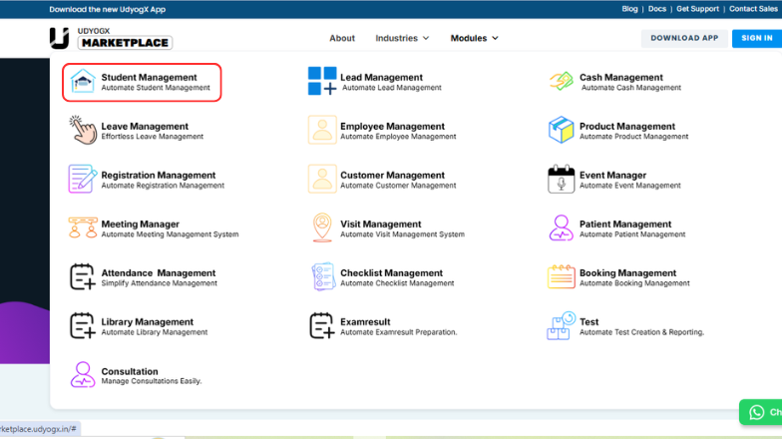Click the Checklist Management list icon

click(323, 276)
